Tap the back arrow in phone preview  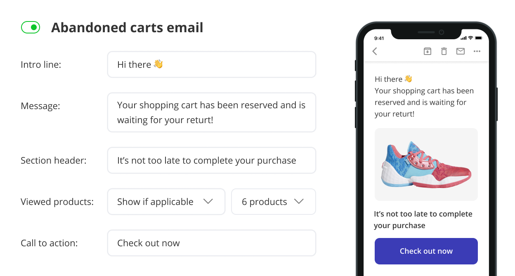pos(375,51)
